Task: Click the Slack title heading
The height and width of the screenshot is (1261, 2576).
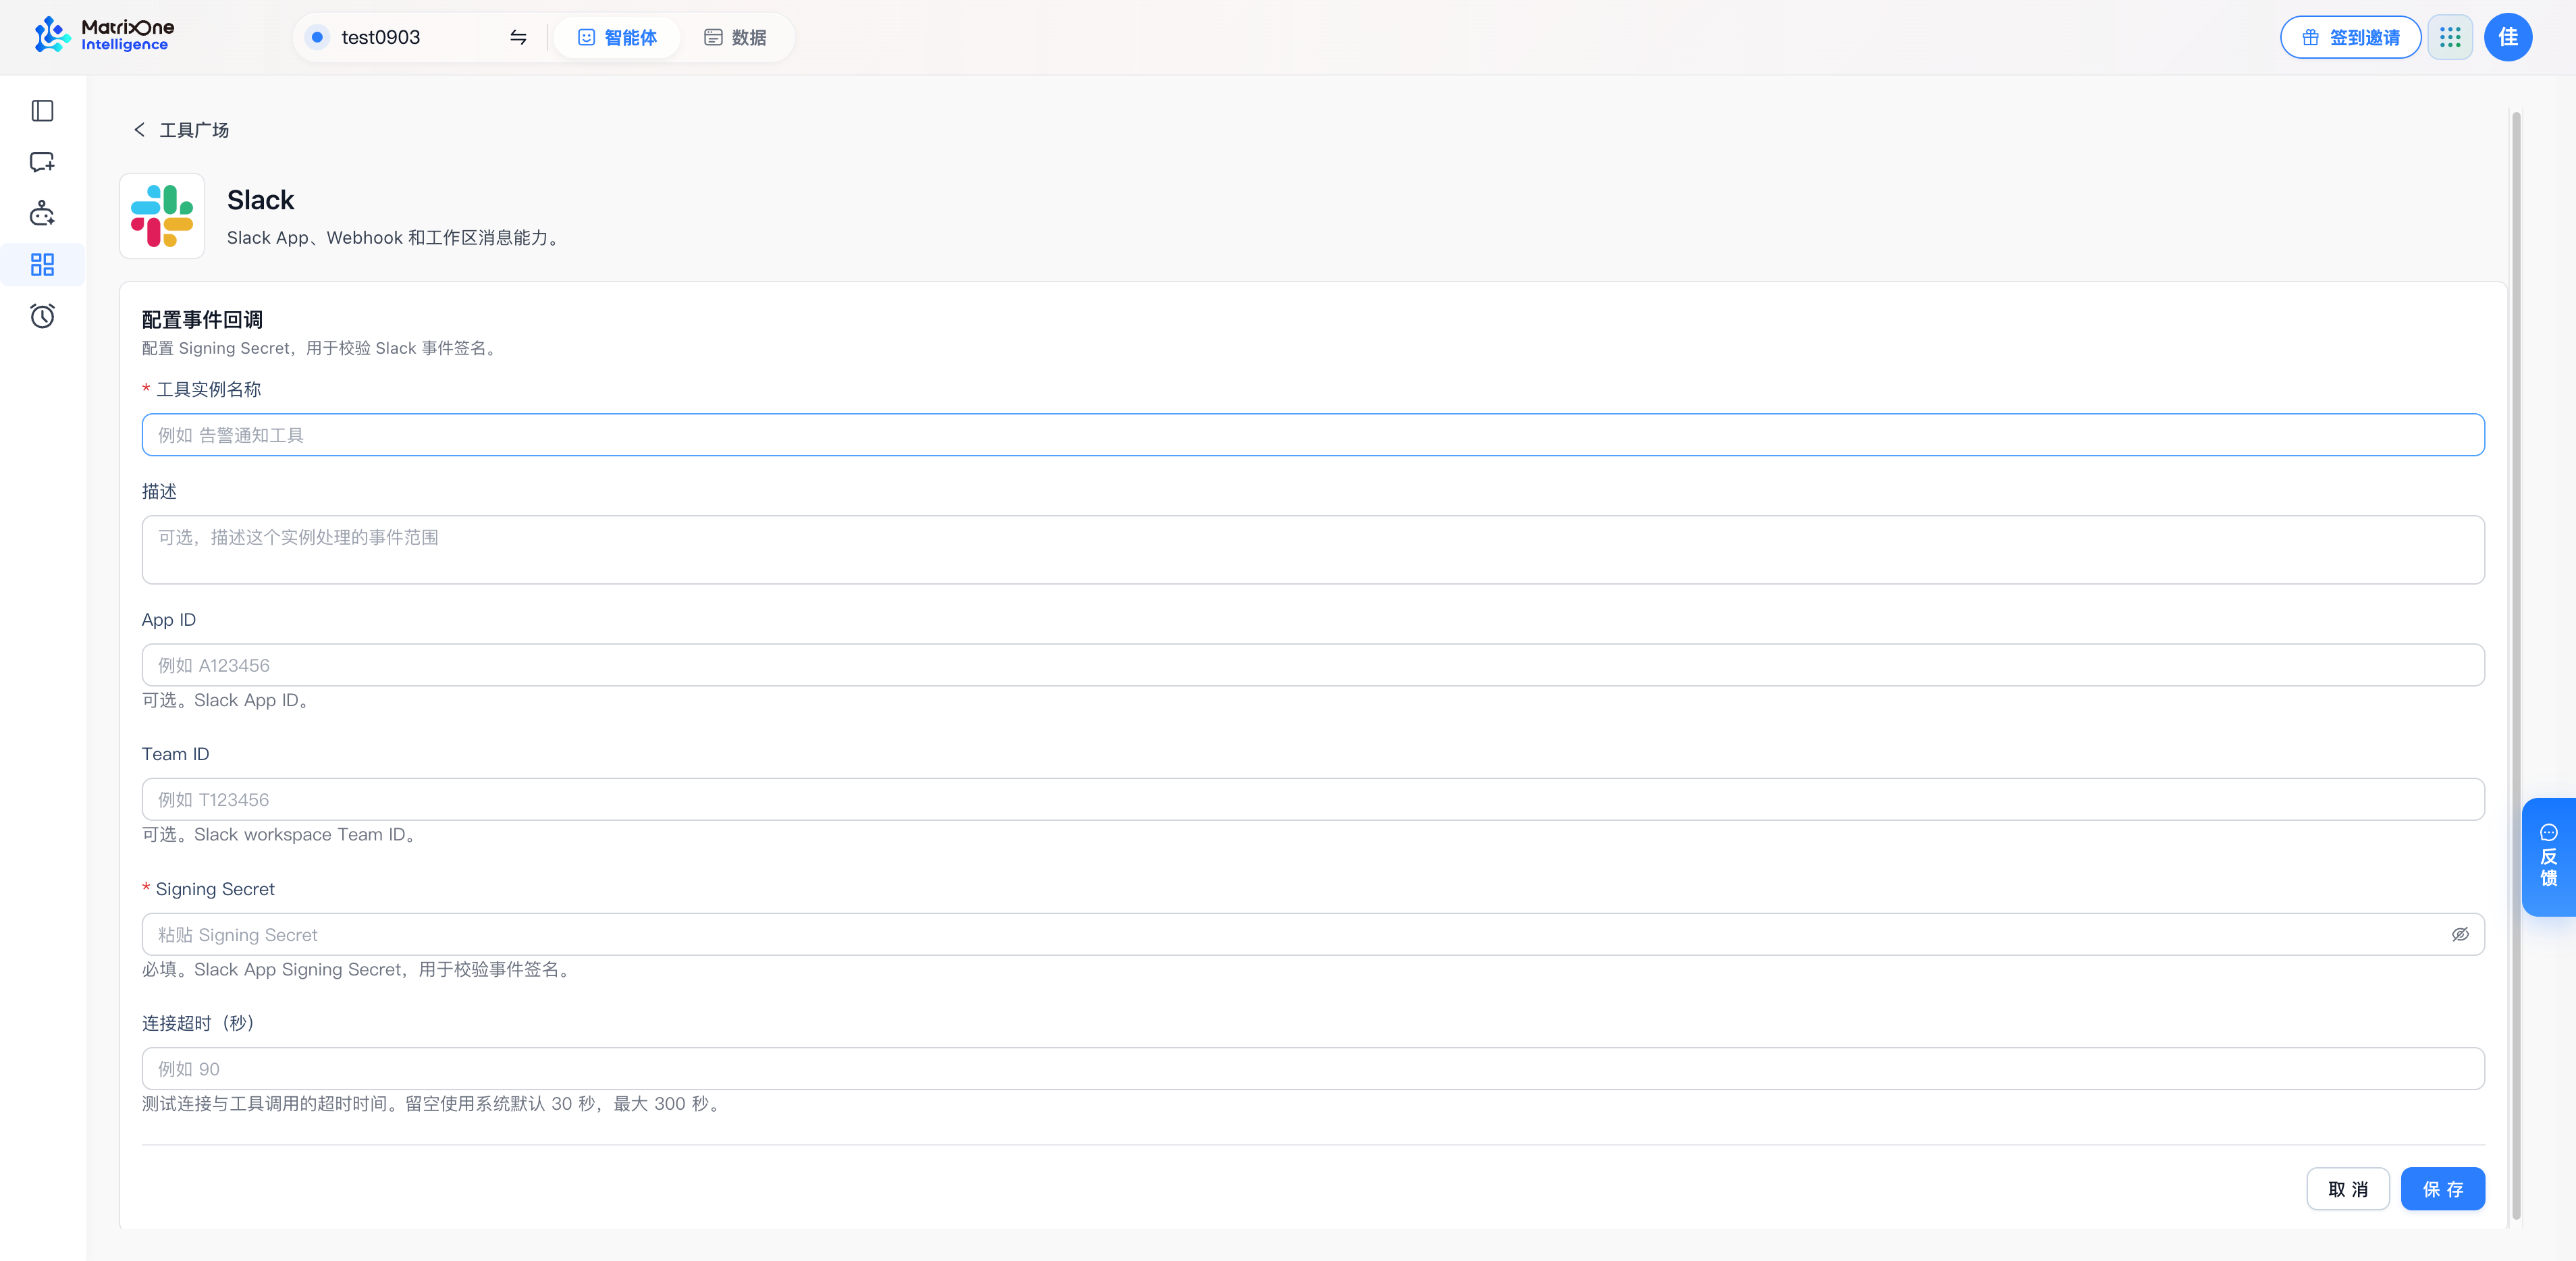Action: [x=260, y=200]
